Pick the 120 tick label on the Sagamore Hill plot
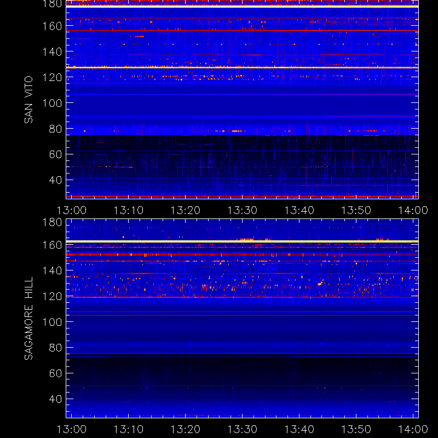Screen dimensions: 438x438 52,296
